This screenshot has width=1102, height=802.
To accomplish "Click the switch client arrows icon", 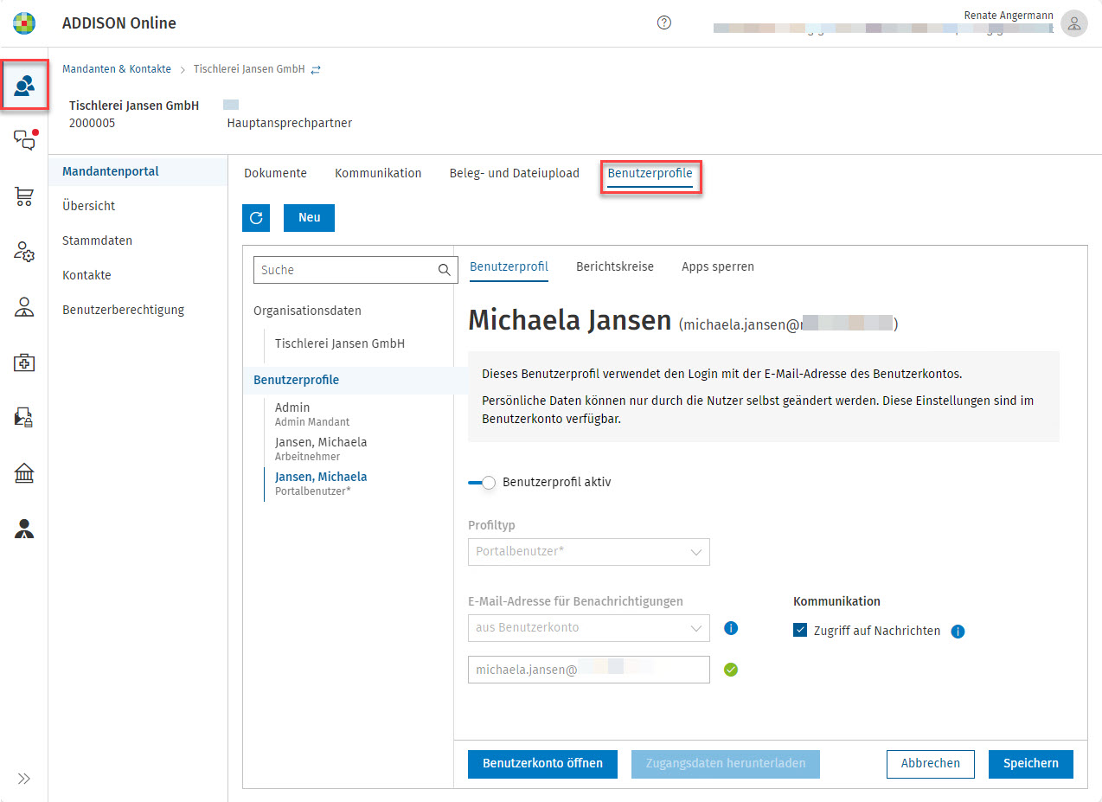I will (316, 69).
